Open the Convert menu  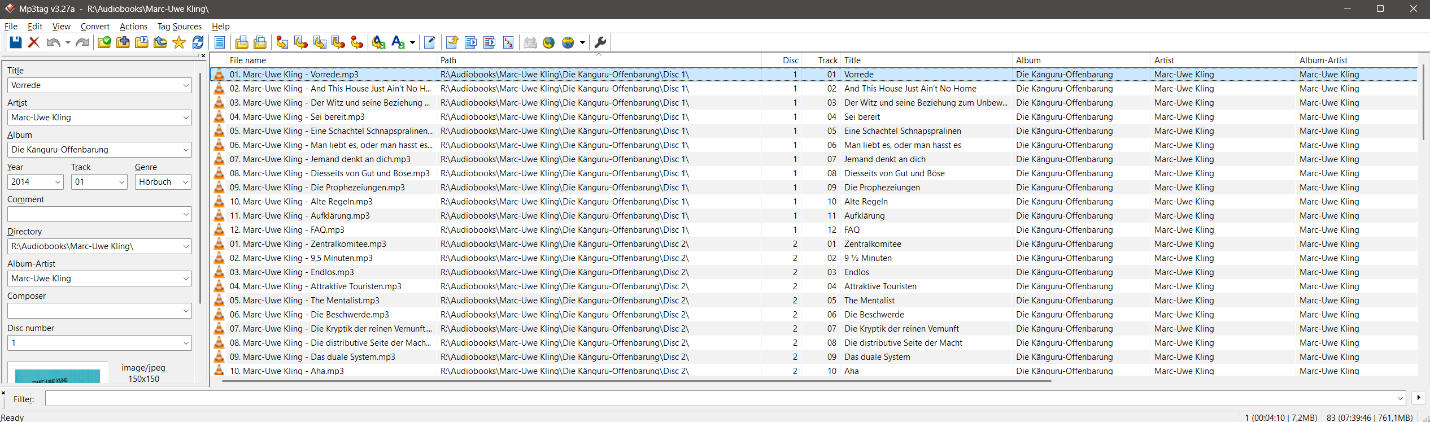click(x=95, y=27)
